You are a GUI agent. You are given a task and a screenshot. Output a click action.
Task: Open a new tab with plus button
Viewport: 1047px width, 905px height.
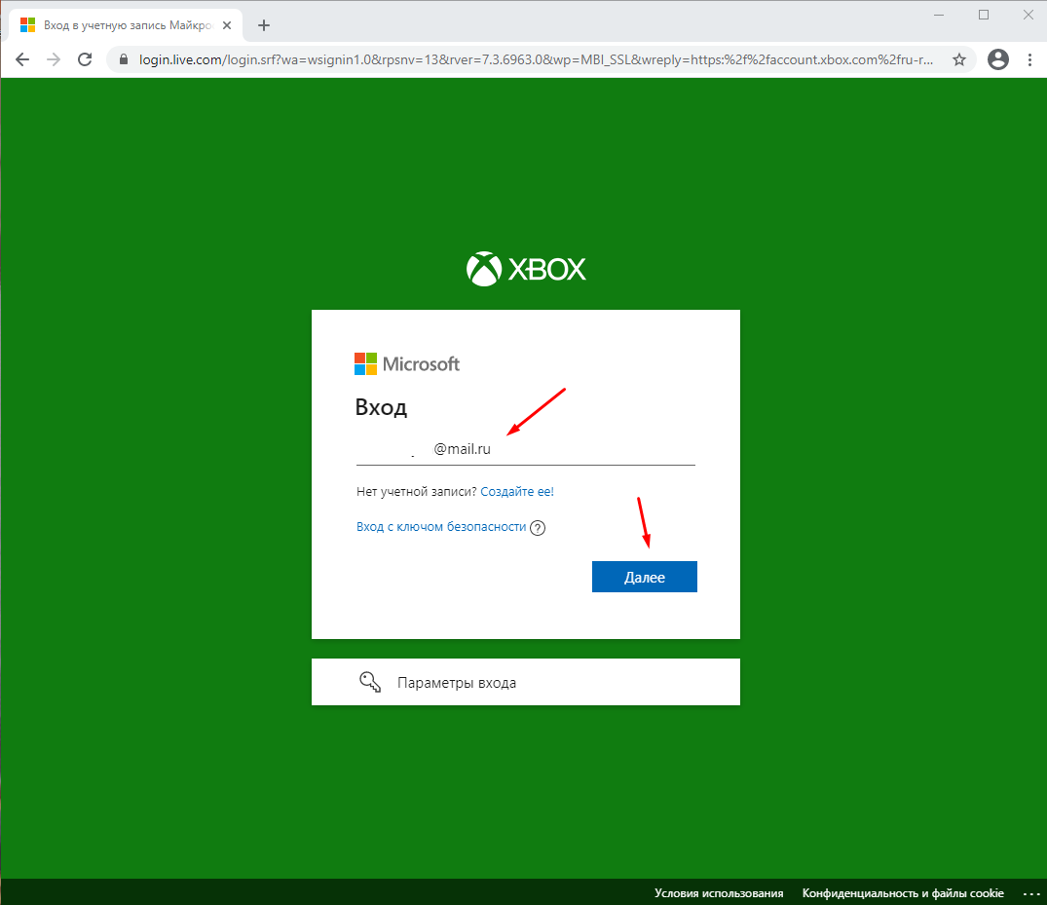tap(264, 25)
